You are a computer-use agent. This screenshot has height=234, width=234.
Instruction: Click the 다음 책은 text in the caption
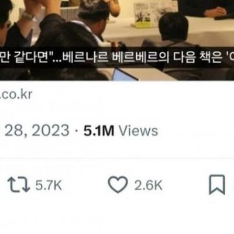coord(197,57)
